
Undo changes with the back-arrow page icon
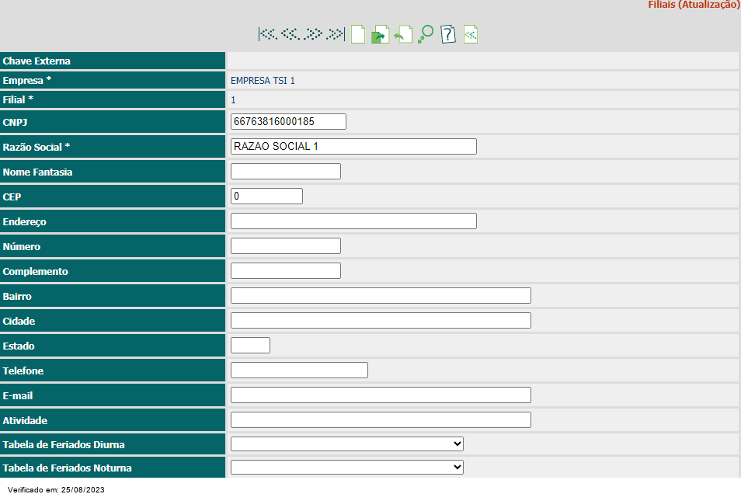click(403, 34)
